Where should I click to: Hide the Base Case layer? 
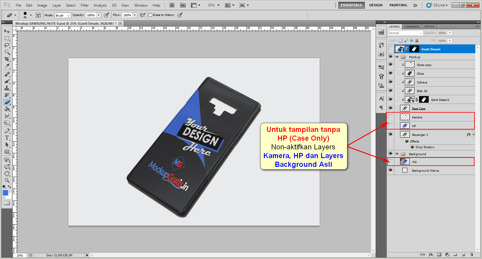[391, 108]
